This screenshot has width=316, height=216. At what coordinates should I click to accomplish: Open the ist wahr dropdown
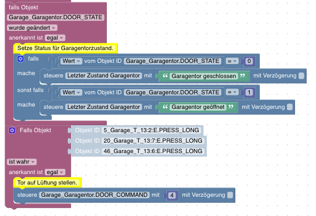click(21, 162)
